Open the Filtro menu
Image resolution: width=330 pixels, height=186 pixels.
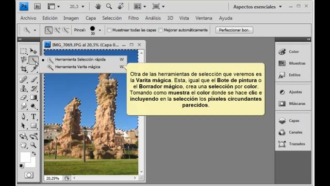(x=134, y=18)
